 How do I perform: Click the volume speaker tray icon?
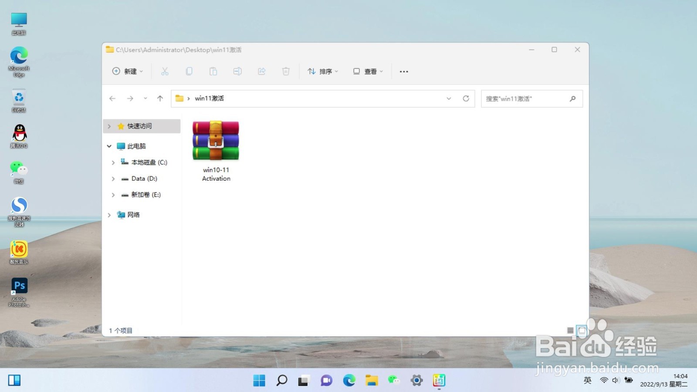coord(616,380)
